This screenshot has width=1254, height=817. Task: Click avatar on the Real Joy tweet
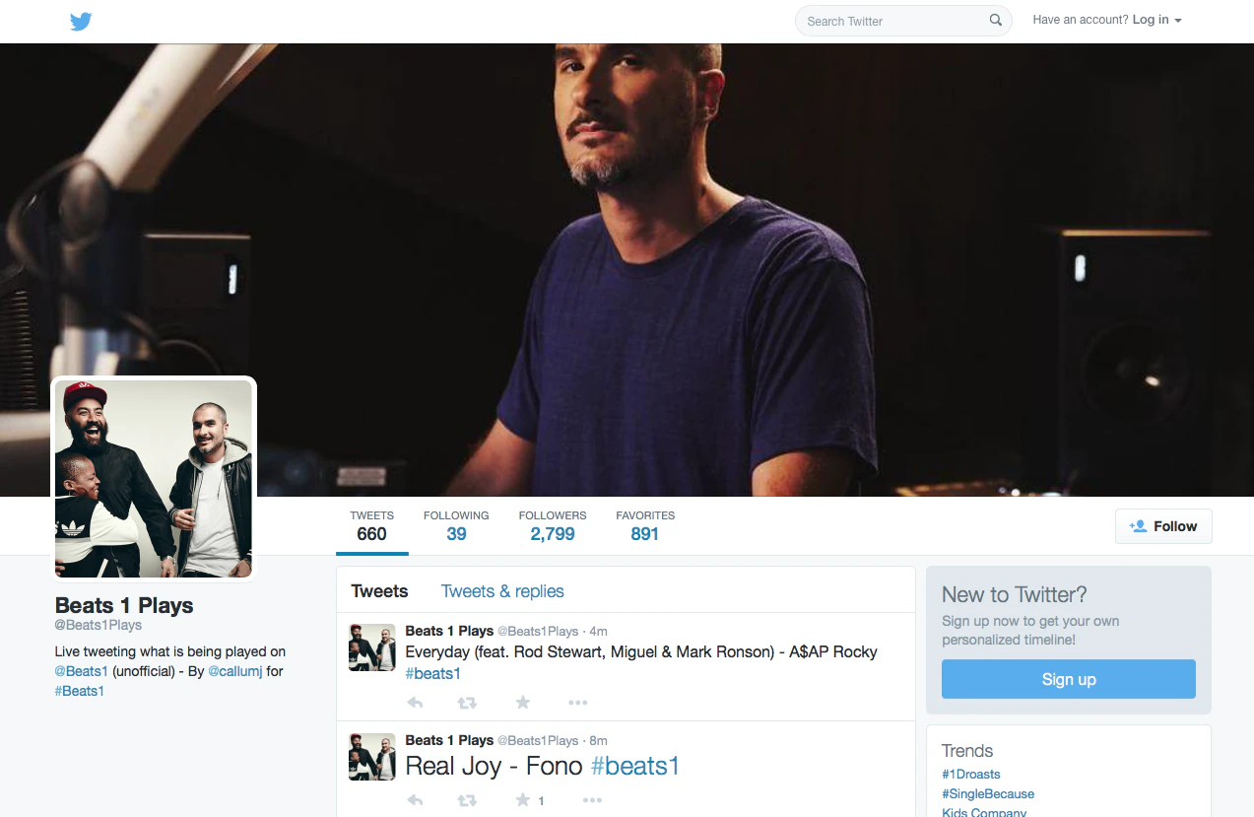[x=372, y=757]
